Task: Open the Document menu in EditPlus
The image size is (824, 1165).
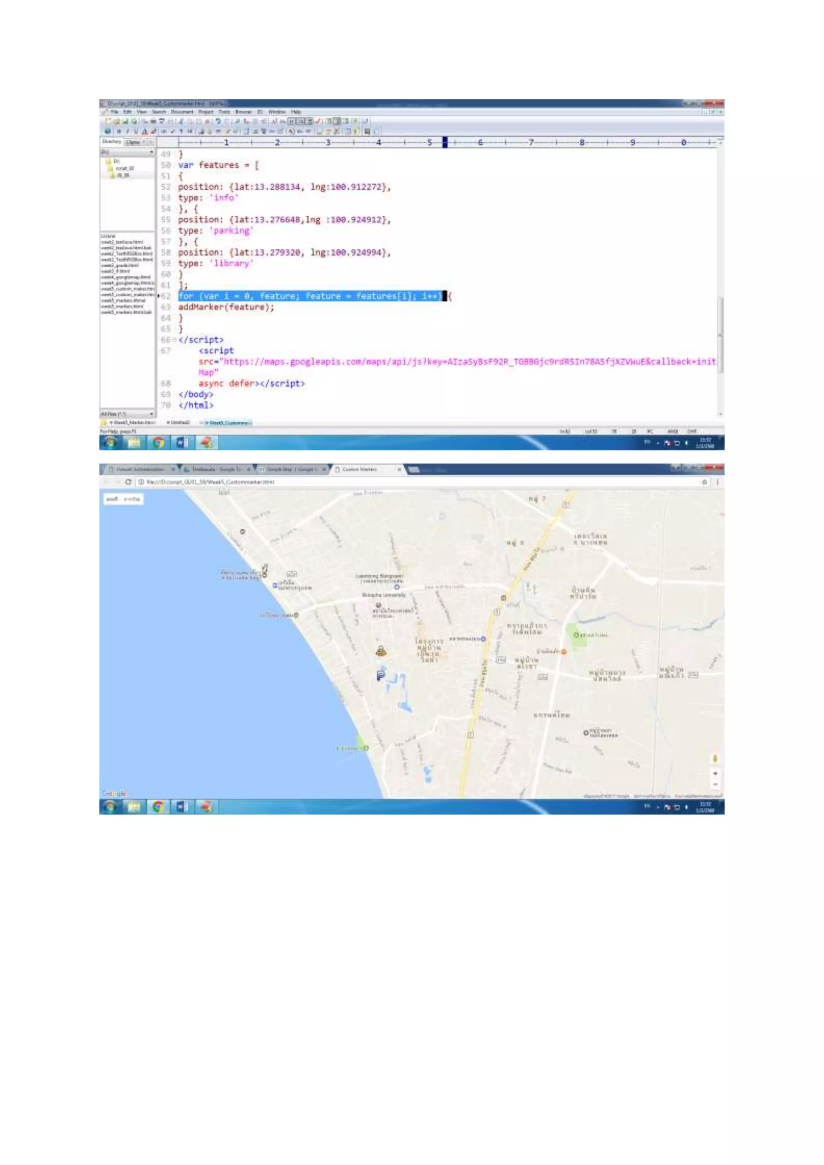Action: 181,111
